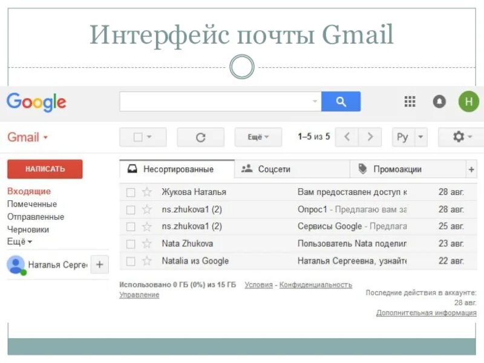The height and width of the screenshot is (363, 484).
Task: Star the Natalia из Google message
Action: pyautogui.click(x=147, y=261)
